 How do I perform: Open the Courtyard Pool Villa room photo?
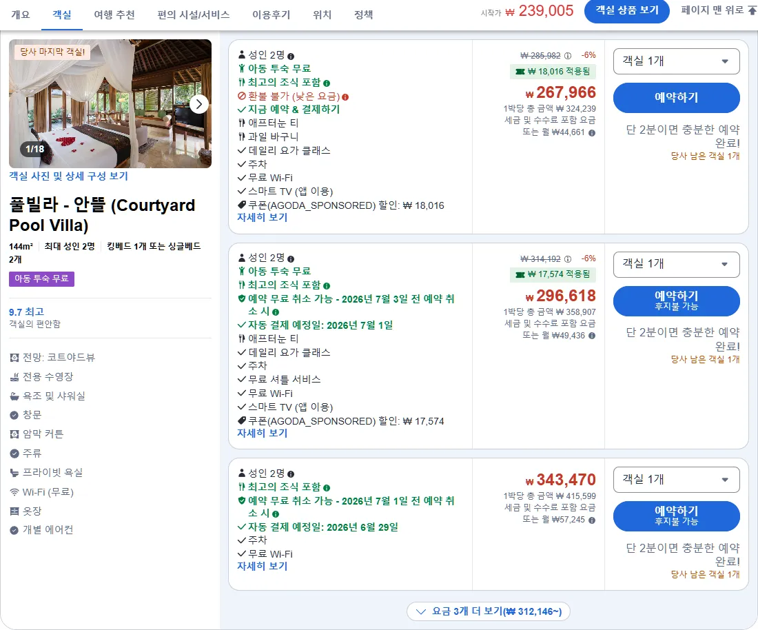110,103
